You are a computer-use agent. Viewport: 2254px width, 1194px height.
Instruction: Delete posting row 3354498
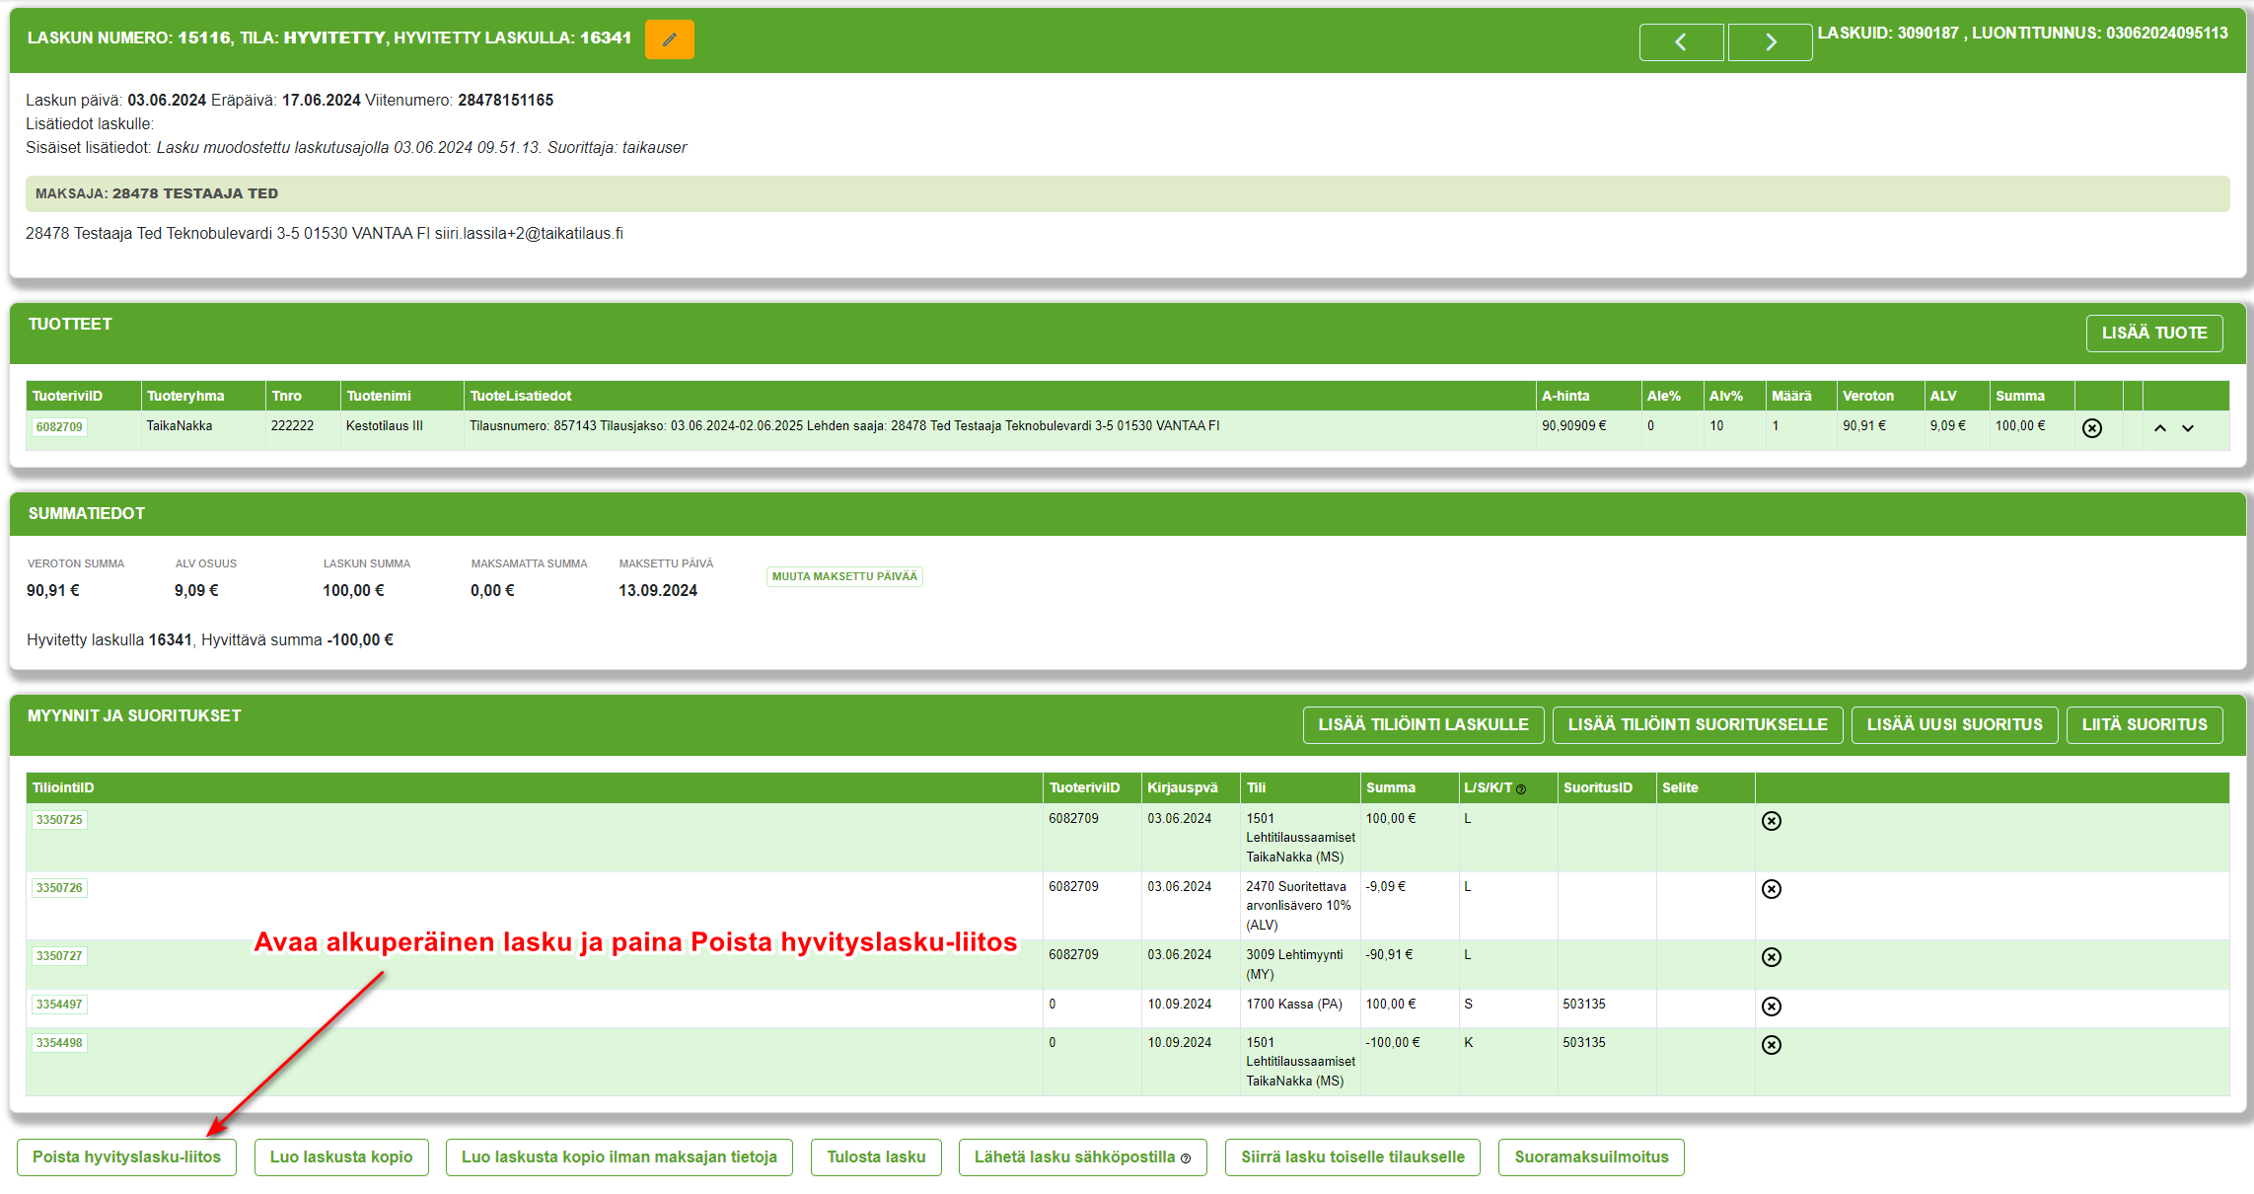[1771, 1045]
